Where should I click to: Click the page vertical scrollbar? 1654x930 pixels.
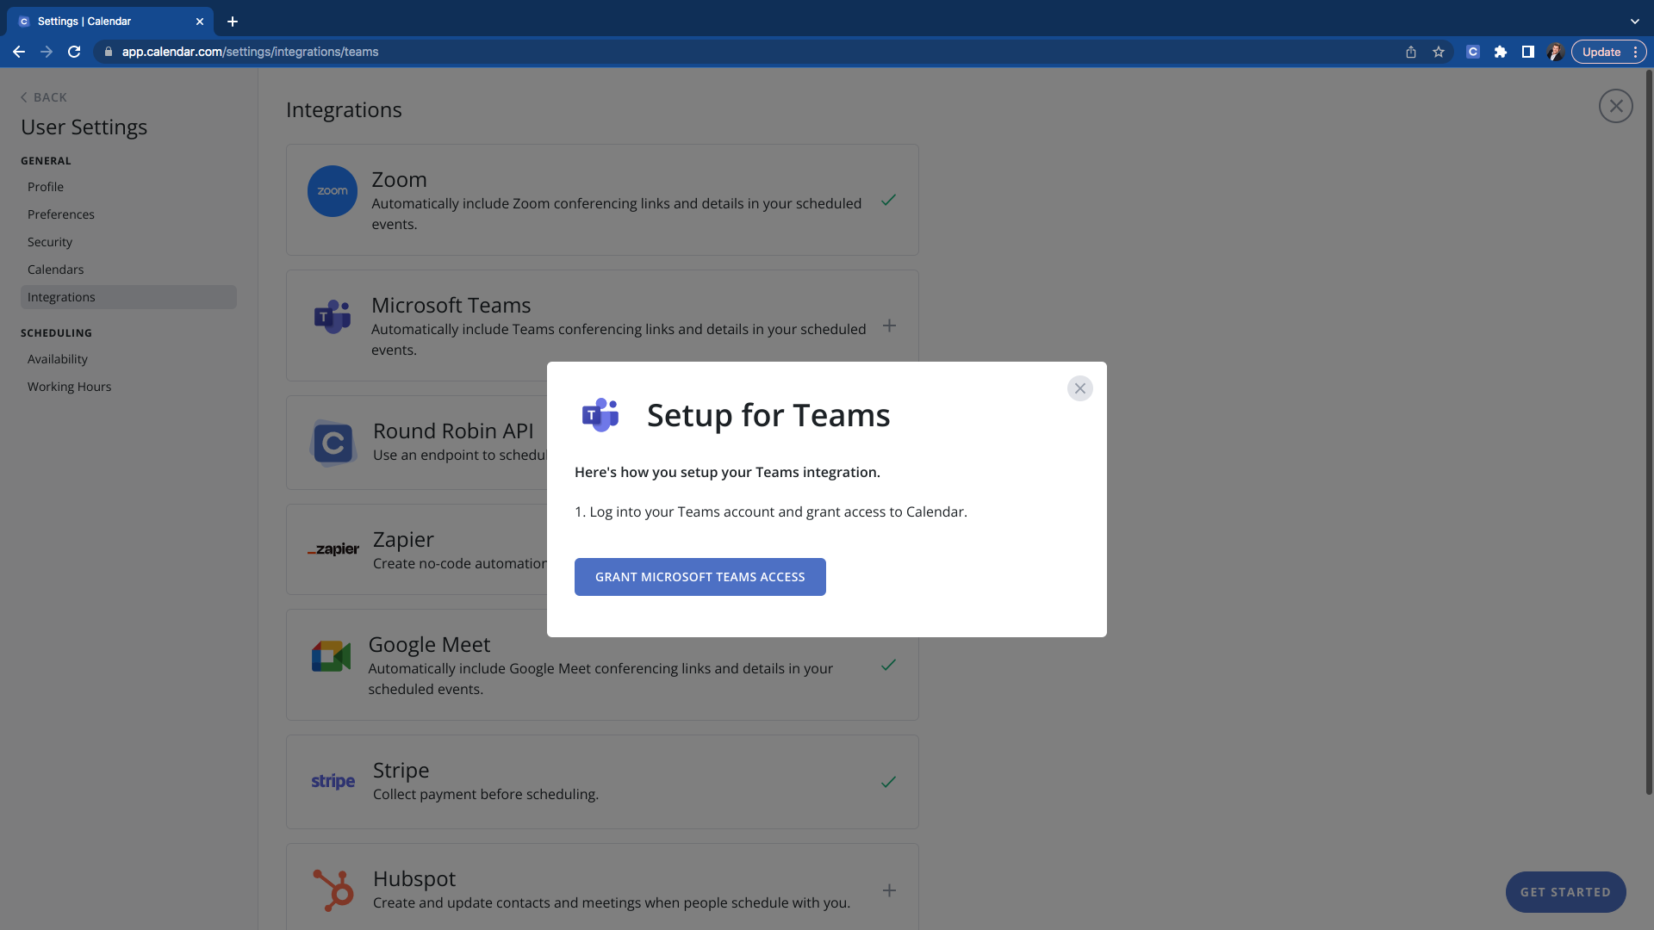coord(1649,431)
